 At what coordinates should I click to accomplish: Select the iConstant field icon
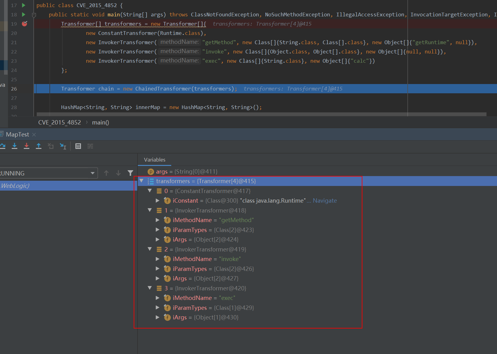[x=167, y=200]
